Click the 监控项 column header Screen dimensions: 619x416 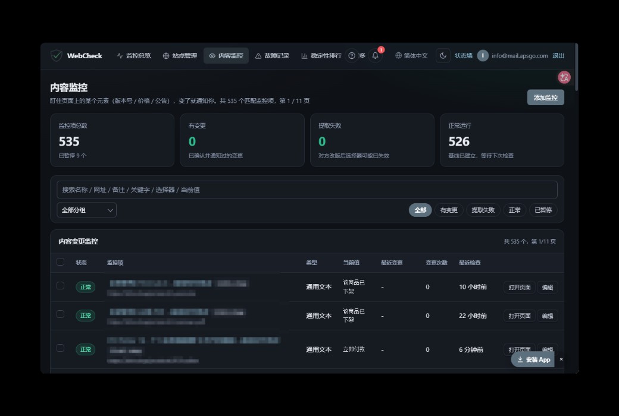click(115, 263)
